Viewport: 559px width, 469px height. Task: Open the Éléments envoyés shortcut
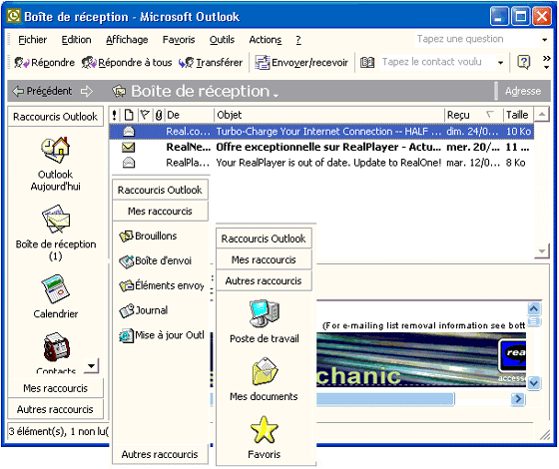162,285
